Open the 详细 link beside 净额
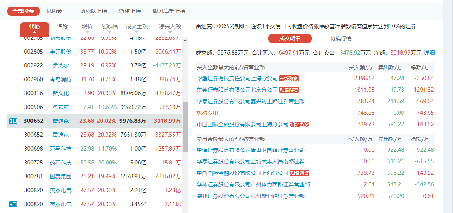This screenshot has width=453, height=213. (x=429, y=53)
